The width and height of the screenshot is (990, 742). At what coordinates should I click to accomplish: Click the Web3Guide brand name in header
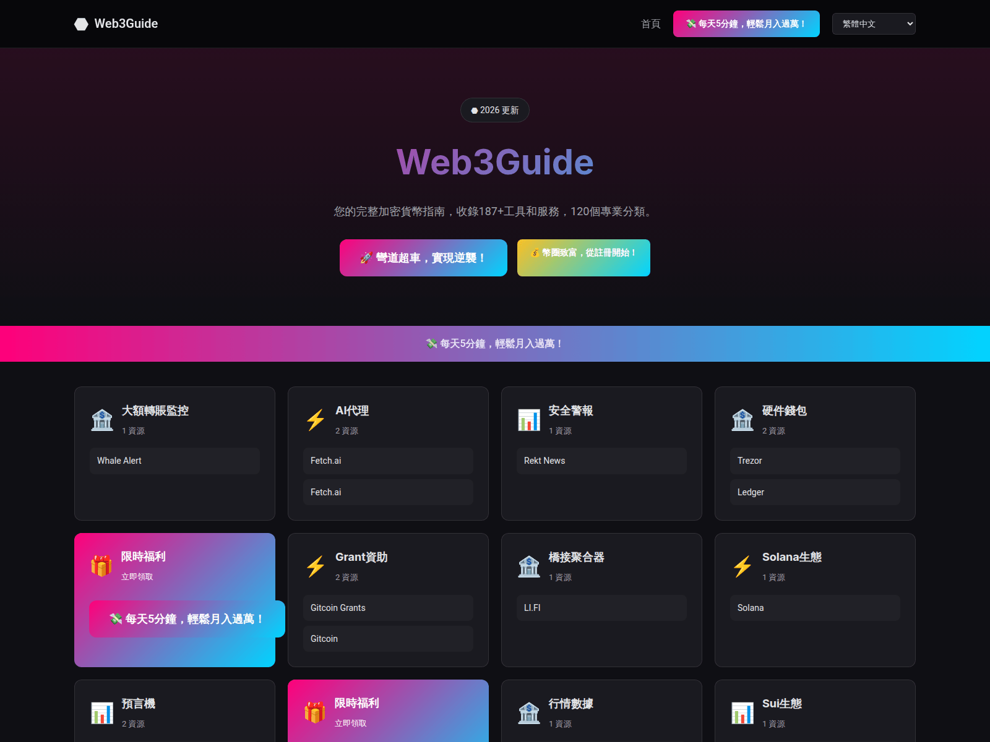click(x=126, y=23)
